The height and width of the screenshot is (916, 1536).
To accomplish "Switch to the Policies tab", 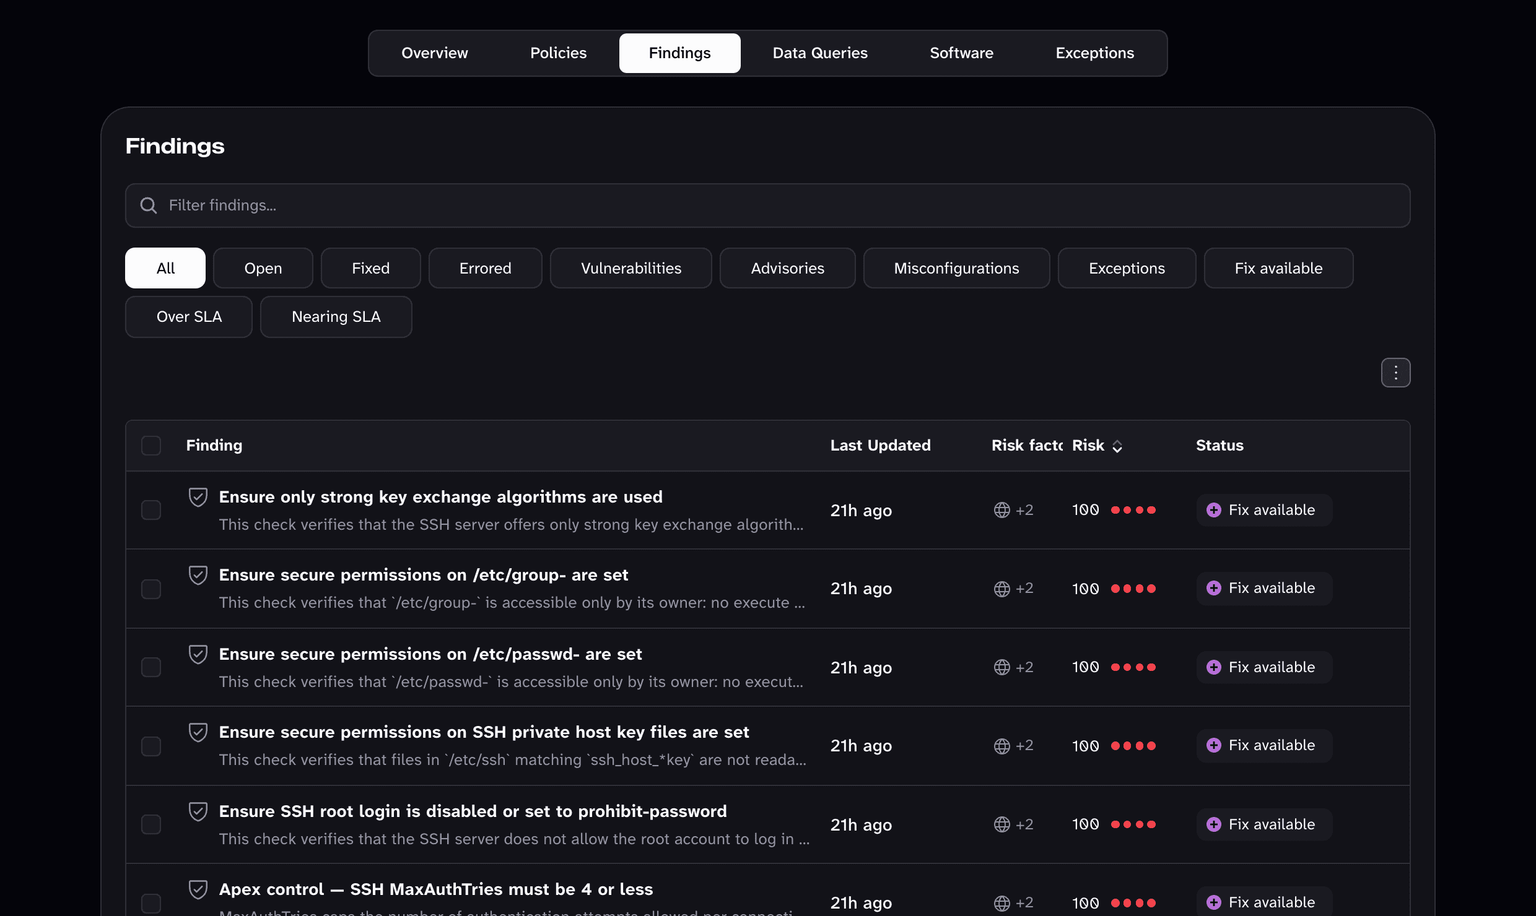I will coord(558,53).
